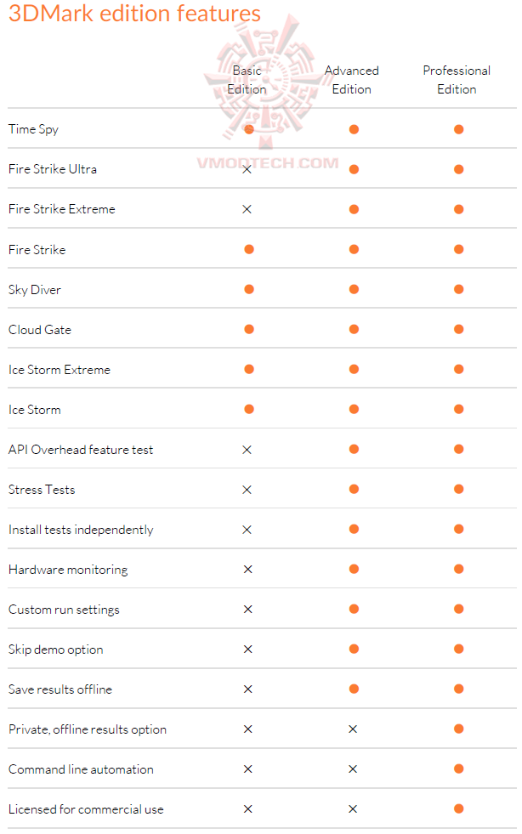Click Basic Edition X for Hardware monitoring

(x=247, y=570)
